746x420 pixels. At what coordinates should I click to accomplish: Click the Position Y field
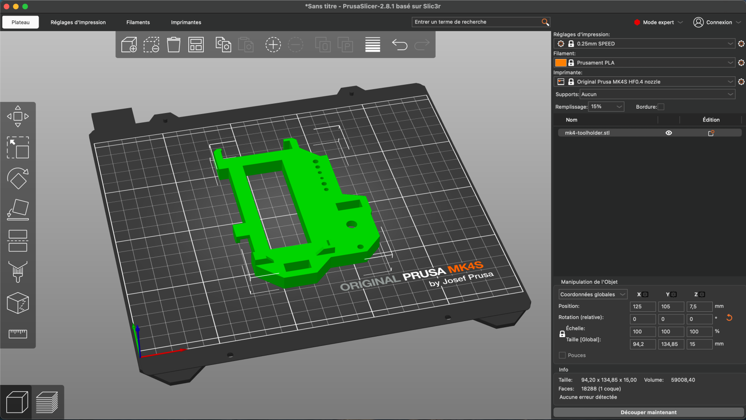pos(671,306)
